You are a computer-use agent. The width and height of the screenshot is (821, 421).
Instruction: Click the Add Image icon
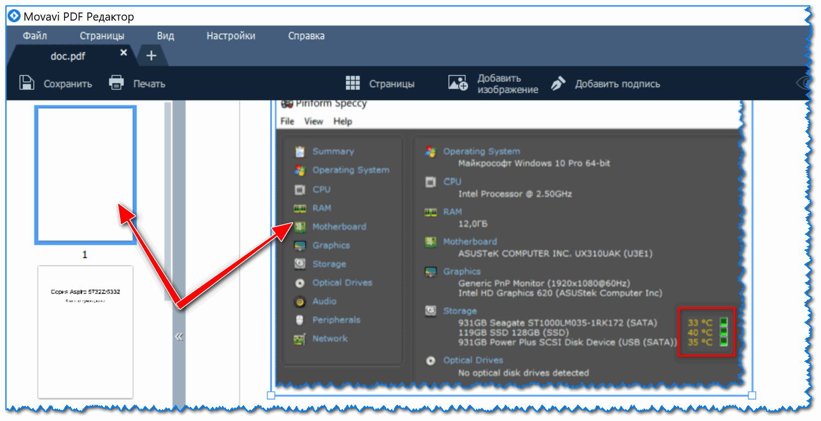pos(457,83)
